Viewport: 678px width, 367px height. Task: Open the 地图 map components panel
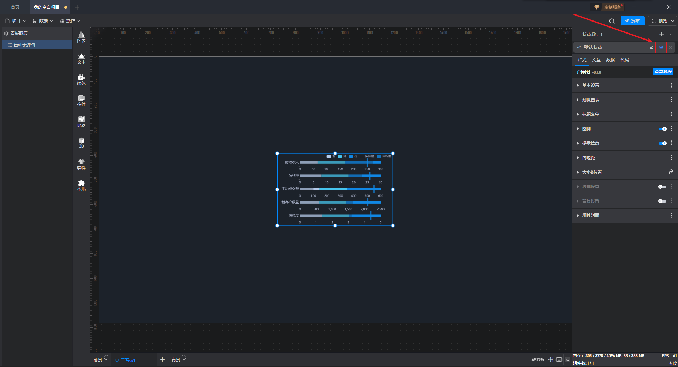click(81, 122)
